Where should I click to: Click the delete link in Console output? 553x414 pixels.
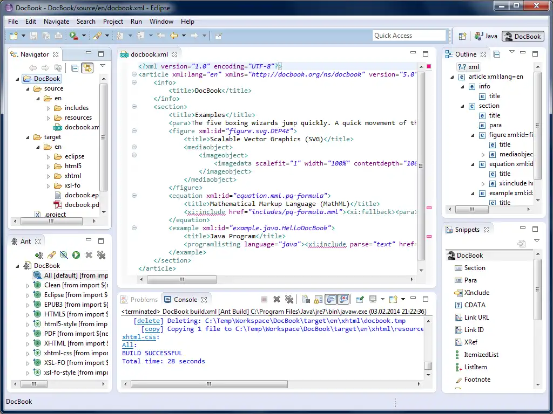[149, 321]
